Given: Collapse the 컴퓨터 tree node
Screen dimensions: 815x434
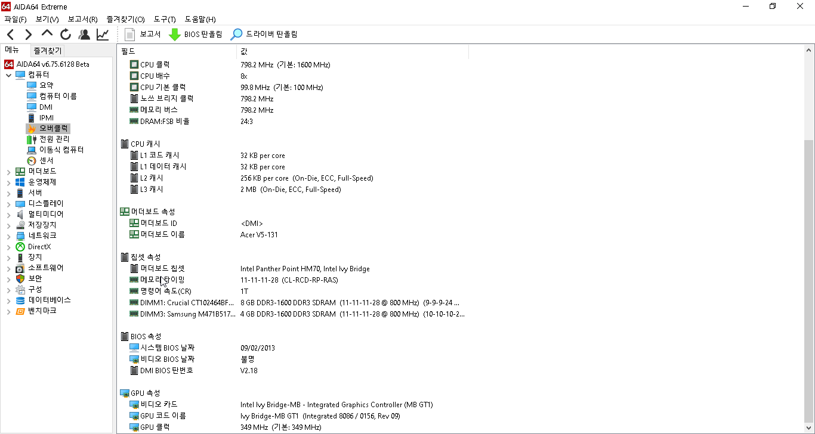Looking at the screenshot, I should coord(8,75).
